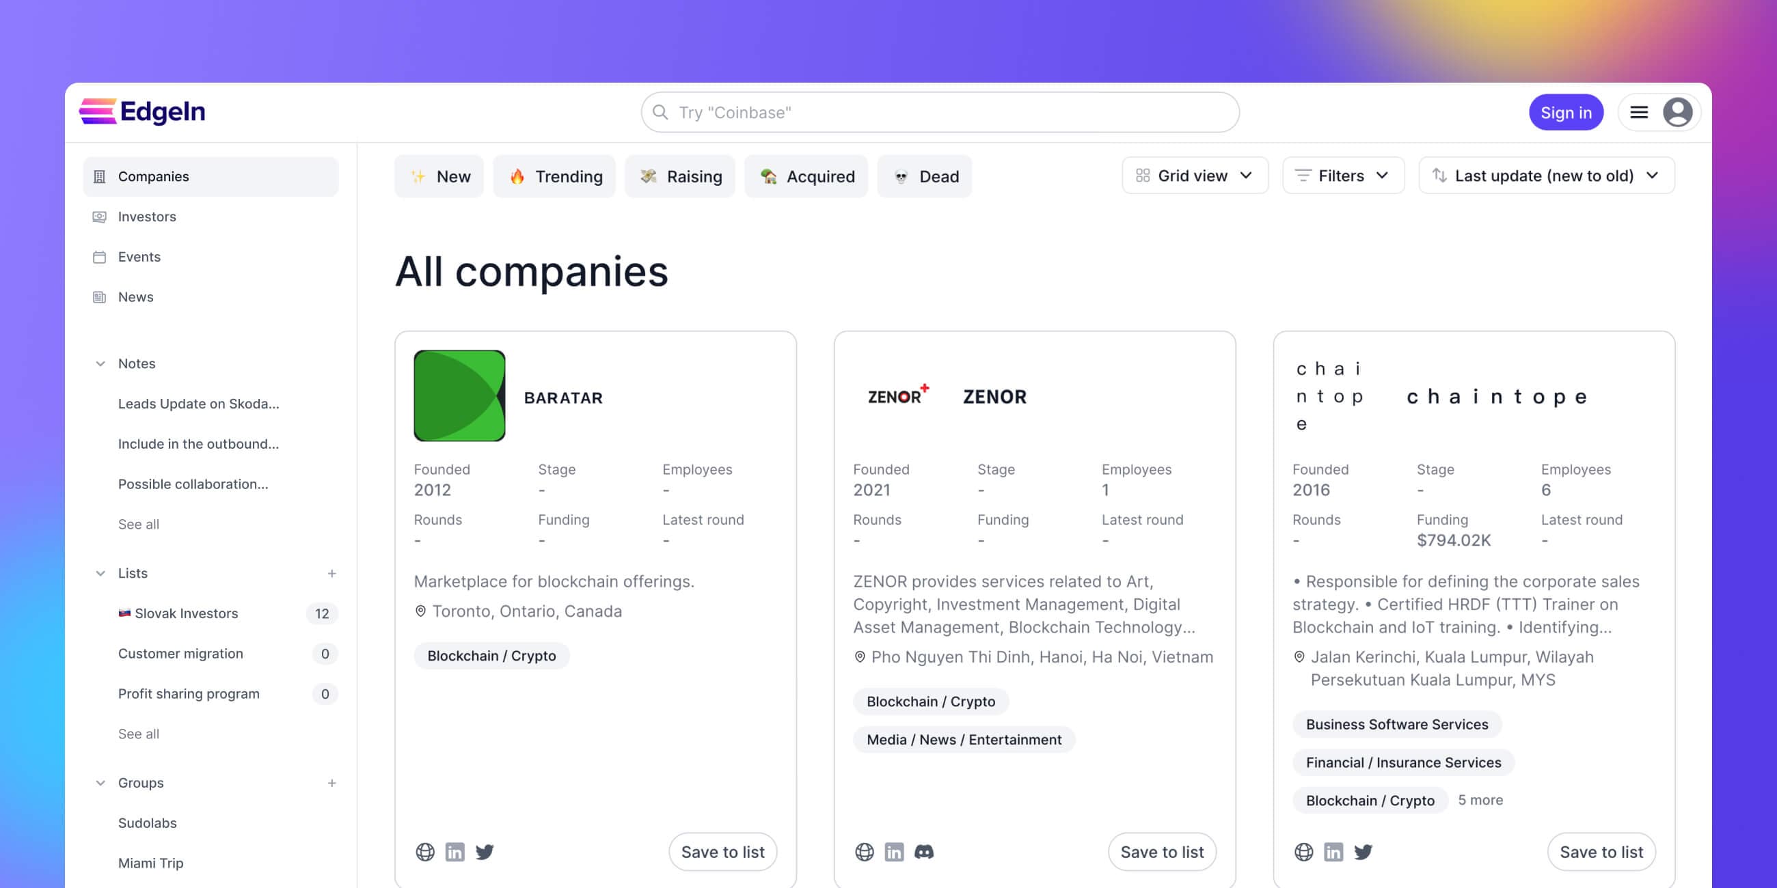Viewport: 1777px width, 888px height.
Task: Go to Companies in sidebar
Action: (x=211, y=176)
